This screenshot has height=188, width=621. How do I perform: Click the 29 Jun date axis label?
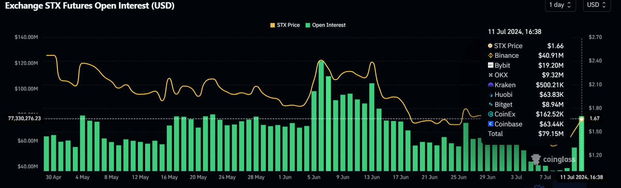[488, 178]
